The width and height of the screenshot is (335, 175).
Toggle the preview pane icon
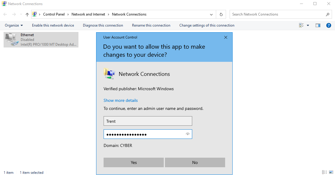pos(318,25)
